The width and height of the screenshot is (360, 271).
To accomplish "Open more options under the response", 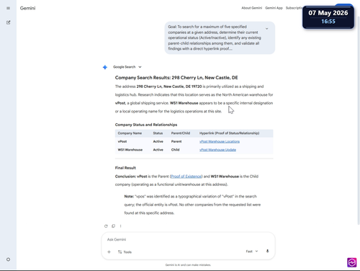I will tap(120, 226).
